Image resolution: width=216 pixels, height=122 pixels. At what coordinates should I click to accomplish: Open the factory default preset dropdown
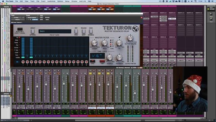[x=32, y=18]
